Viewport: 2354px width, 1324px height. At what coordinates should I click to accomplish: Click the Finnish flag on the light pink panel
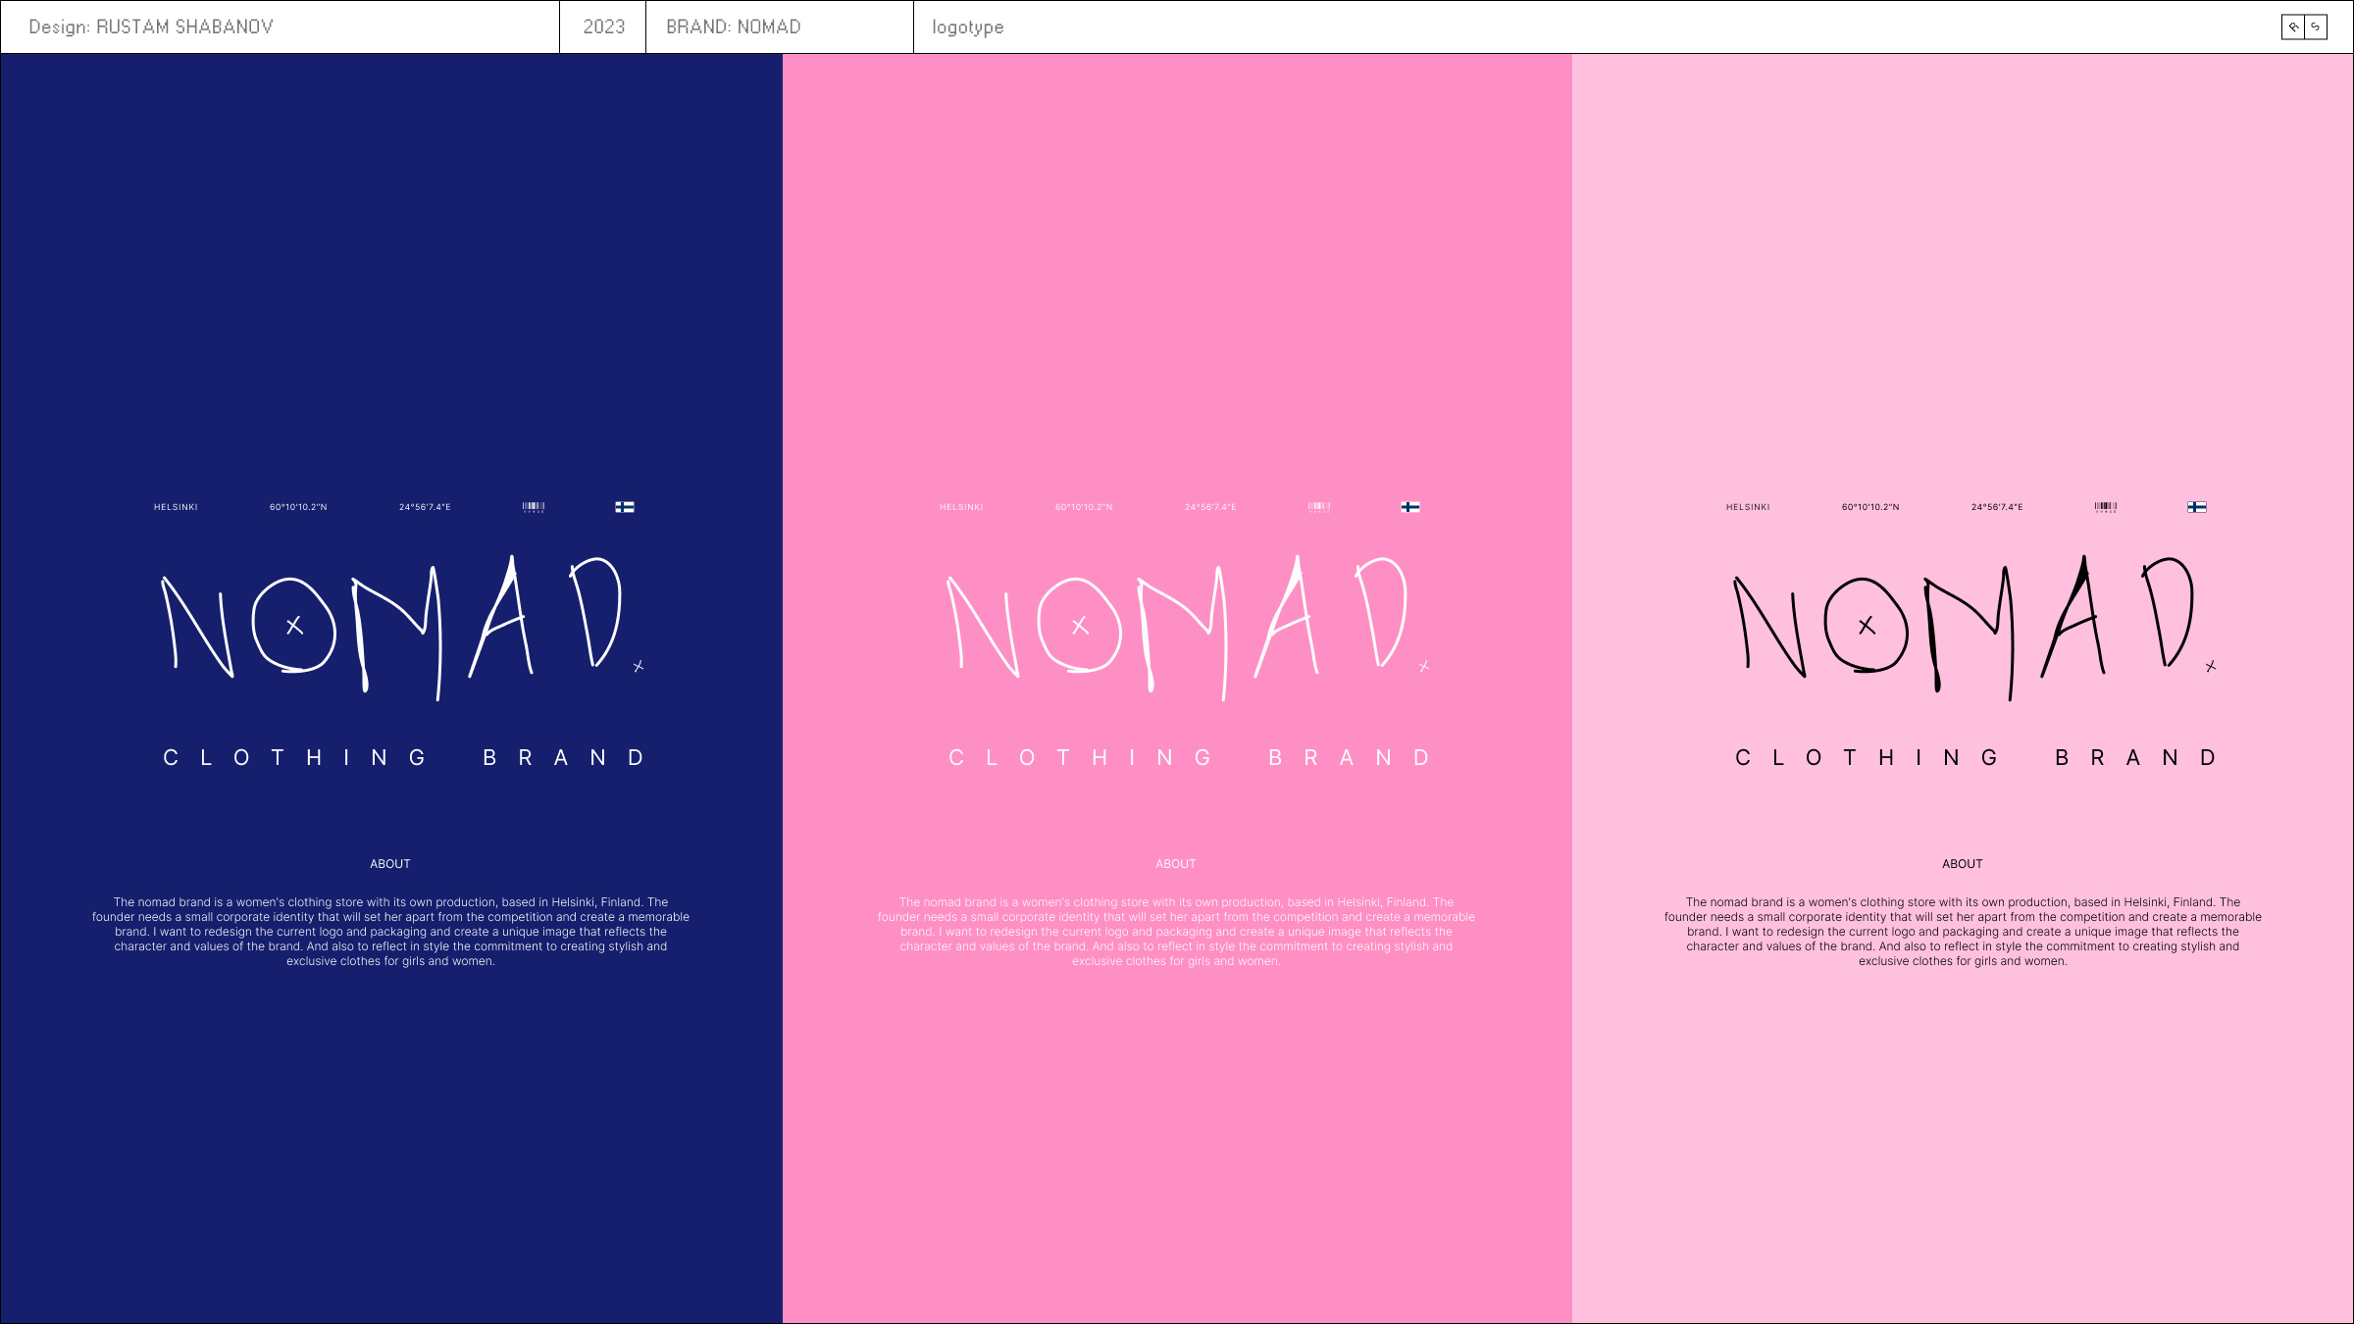[x=2196, y=507]
